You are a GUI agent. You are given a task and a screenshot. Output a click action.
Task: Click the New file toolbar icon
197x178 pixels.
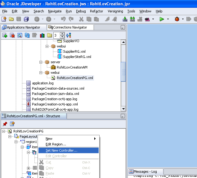point(4,19)
